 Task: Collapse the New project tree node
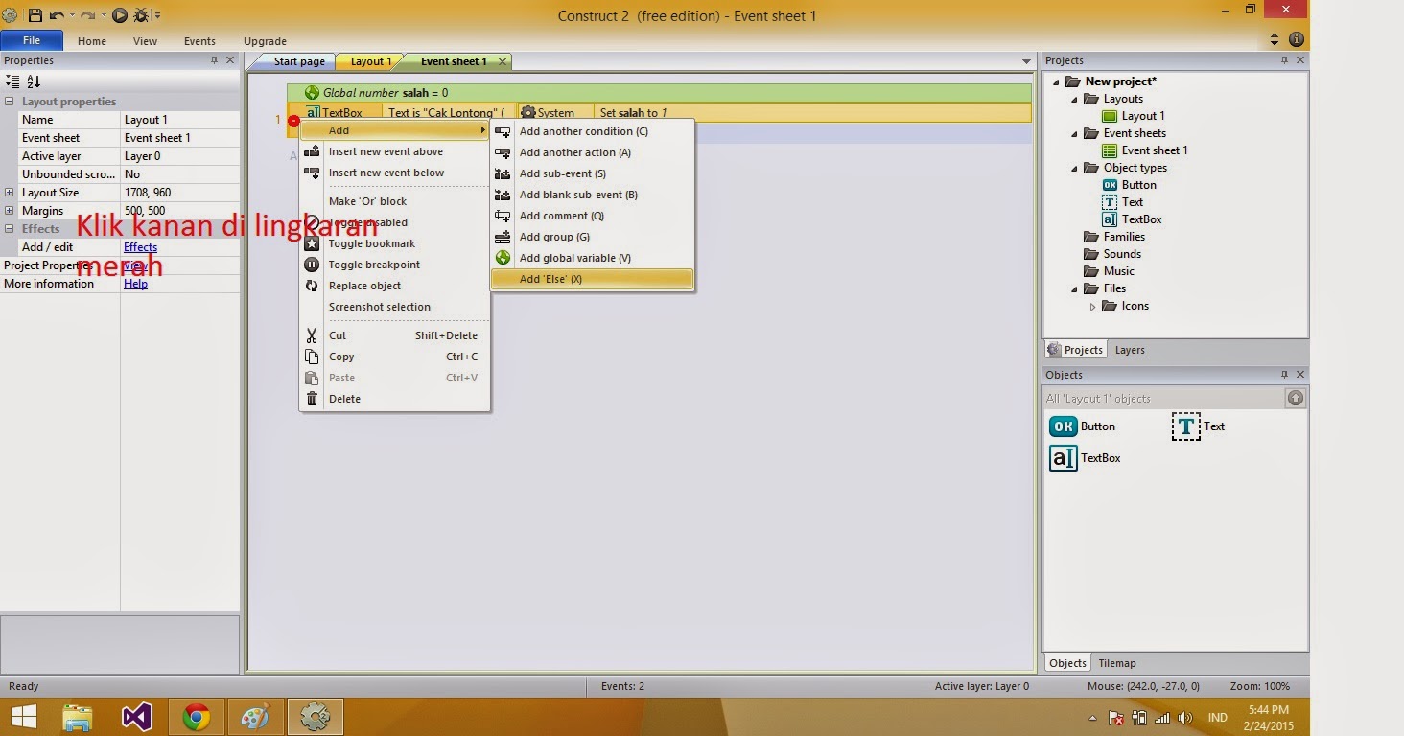coord(1057,81)
